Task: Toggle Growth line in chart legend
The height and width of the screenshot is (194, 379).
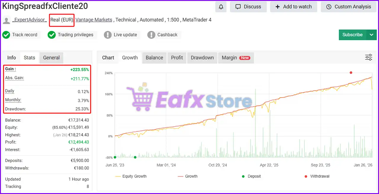Action: coord(187,176)
